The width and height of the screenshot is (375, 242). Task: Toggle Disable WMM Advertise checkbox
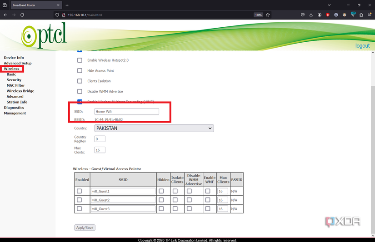point(80,91)
